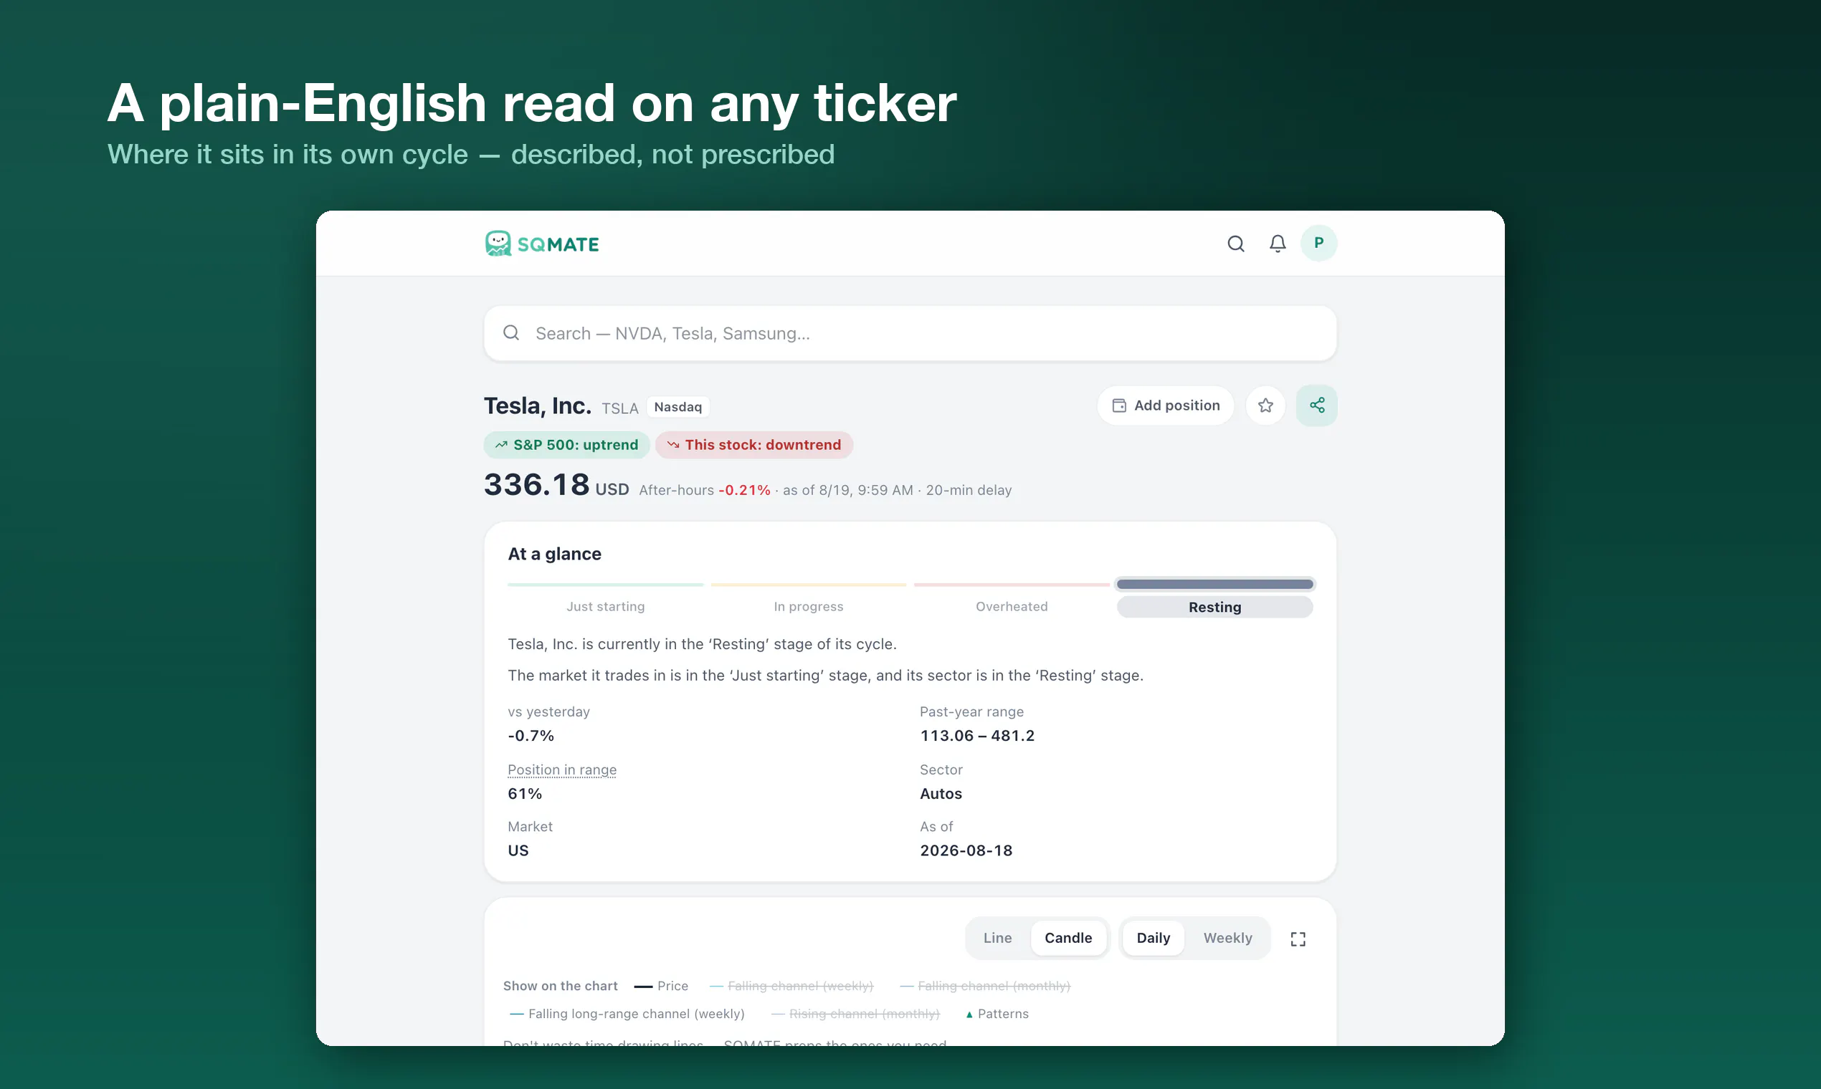The image size is (1821, 1089).
Task: Open the profile avatar labeled P
Action: [x=1318, y=243]
